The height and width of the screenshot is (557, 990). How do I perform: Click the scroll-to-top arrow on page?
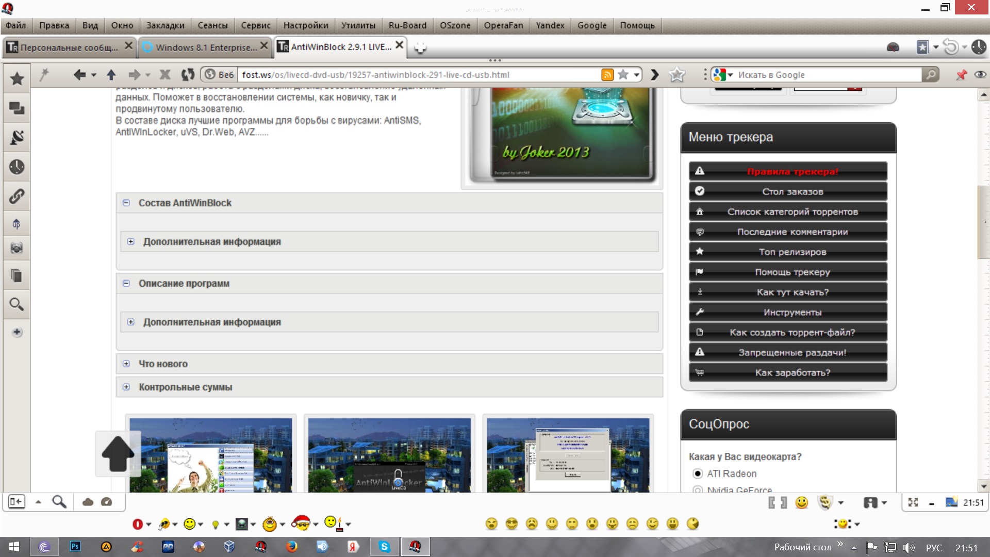[x=118, y=453]
